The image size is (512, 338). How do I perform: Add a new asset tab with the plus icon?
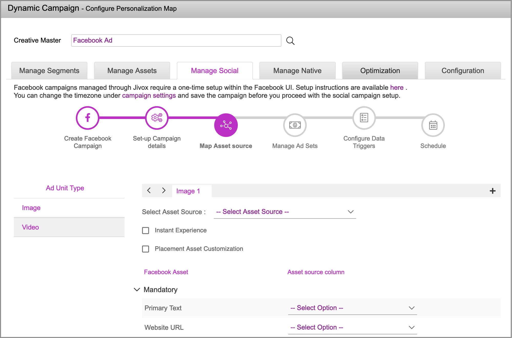(x=493, y=191)
